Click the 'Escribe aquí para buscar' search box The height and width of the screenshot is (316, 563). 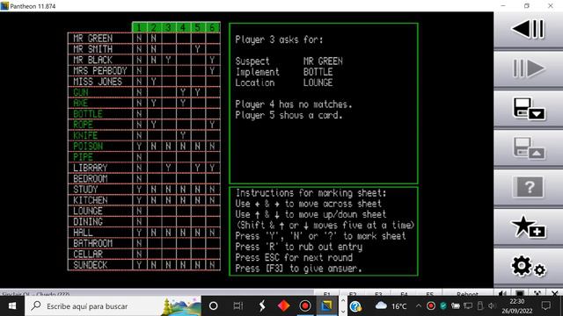[x=113, y=306]
